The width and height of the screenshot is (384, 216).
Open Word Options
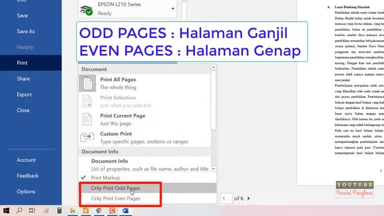click(26, 191)
